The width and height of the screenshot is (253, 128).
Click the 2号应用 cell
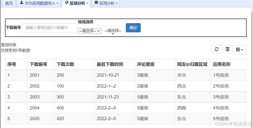(x=228, y=86)
